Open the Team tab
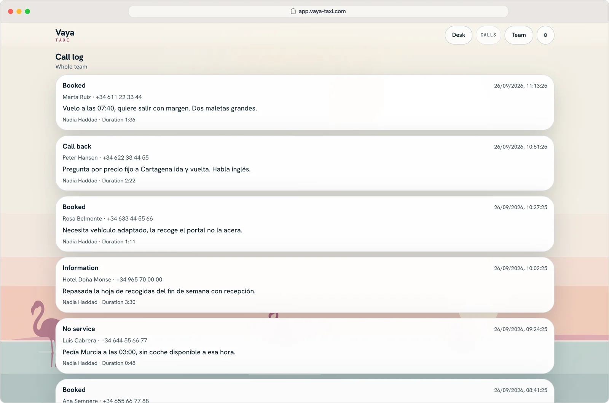 tap(518, 35)
